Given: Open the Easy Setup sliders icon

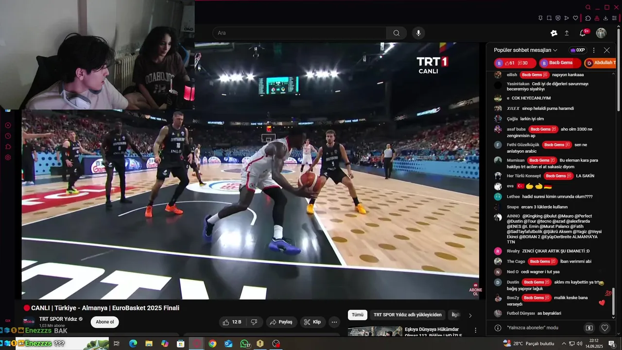Looking at the screenshot, I should click(615, 18).
